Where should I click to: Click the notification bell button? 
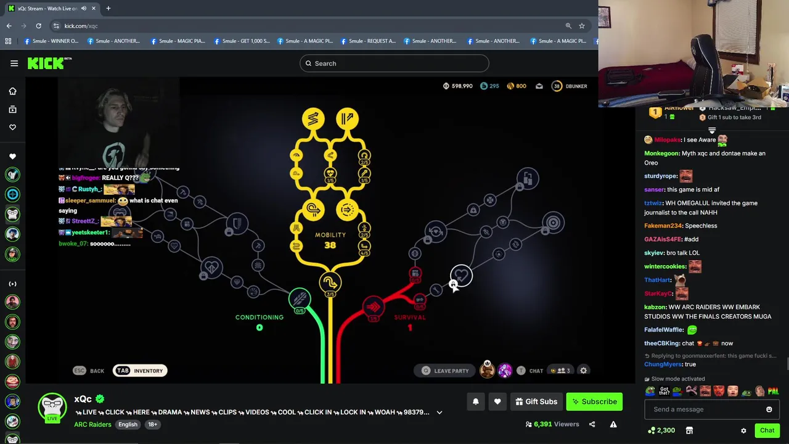point(476,401)
